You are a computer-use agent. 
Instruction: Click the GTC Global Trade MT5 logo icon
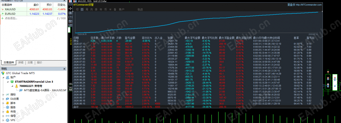(3, 73)
